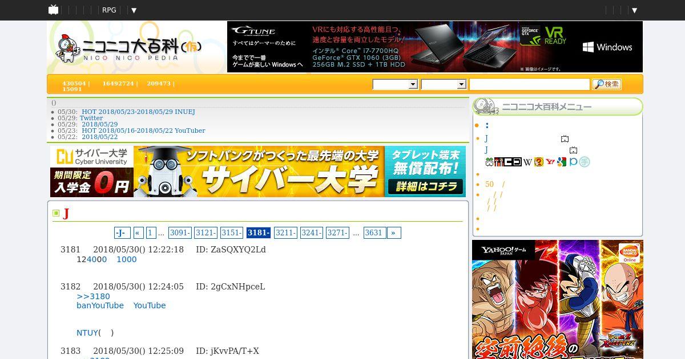Open HOT 2018/05/16-2018/05/22 YouTuber link
This screenshot has width=685, height=359.
pyautogui.click(x=143, y=130)
